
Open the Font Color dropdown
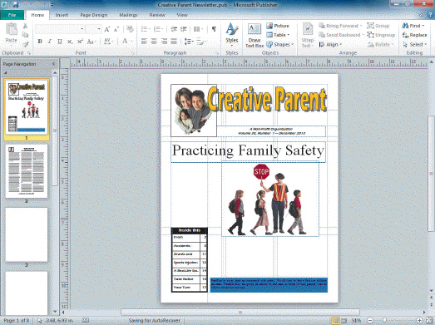point(126,42)
